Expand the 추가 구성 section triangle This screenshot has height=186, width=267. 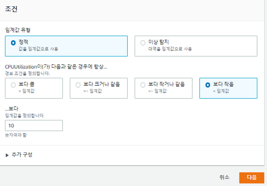pos(7,155)
